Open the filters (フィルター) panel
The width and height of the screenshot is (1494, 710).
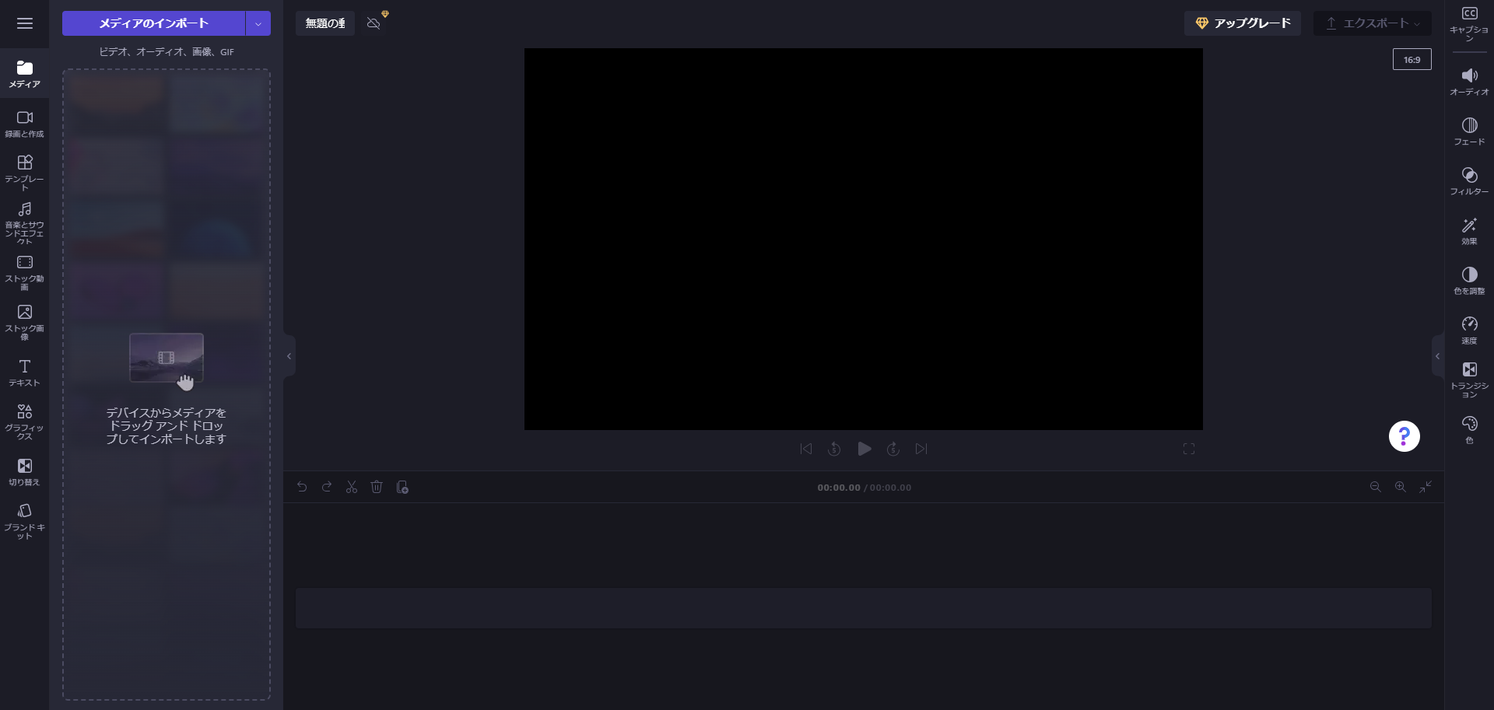[1469, 180]
